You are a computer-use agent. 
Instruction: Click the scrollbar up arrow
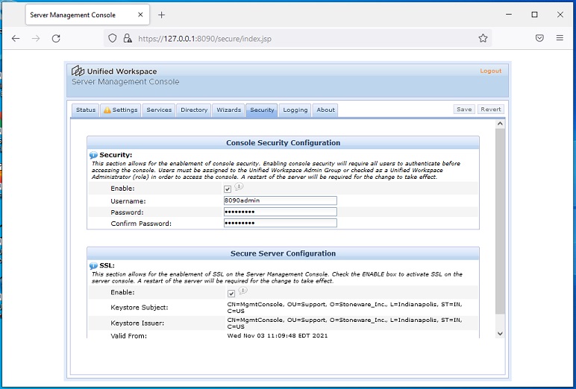(500, 124)
